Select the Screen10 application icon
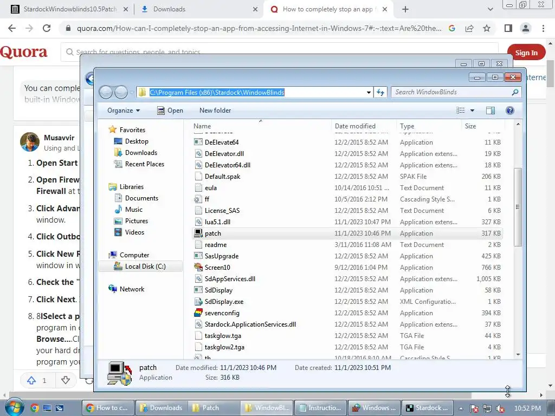This screenshot has width=555, height=416. [198, 268]
